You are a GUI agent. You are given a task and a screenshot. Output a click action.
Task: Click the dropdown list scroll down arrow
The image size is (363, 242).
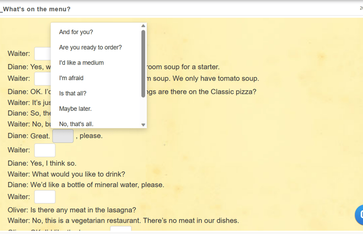click(x=143, y=125)
